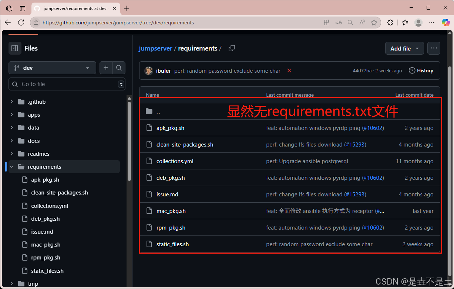The height and width of the screenshot is (289, 454).
Task: Open the translate icon in address bar
Action: point(339,23)
